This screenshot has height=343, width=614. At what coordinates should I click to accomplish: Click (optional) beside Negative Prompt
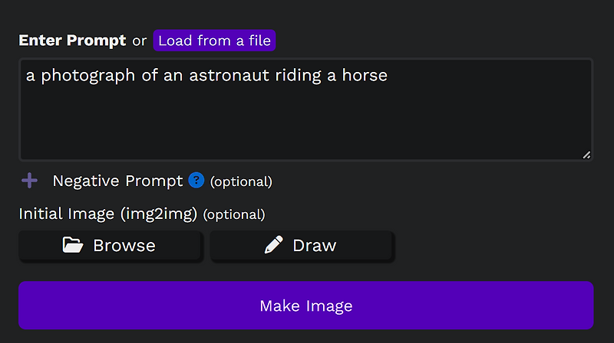click(241, 181)
